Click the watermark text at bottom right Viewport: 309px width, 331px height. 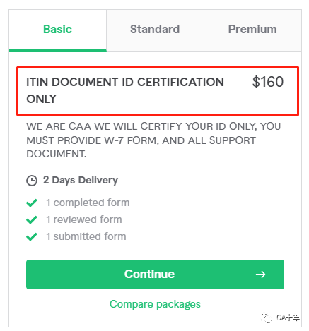[x=288, y=318]
